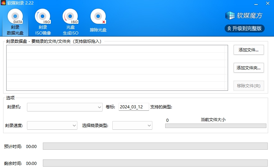Expand the 选择烧录类型 dropdown
The height and width of the screenshot is (167, 274).
(132, 126)
